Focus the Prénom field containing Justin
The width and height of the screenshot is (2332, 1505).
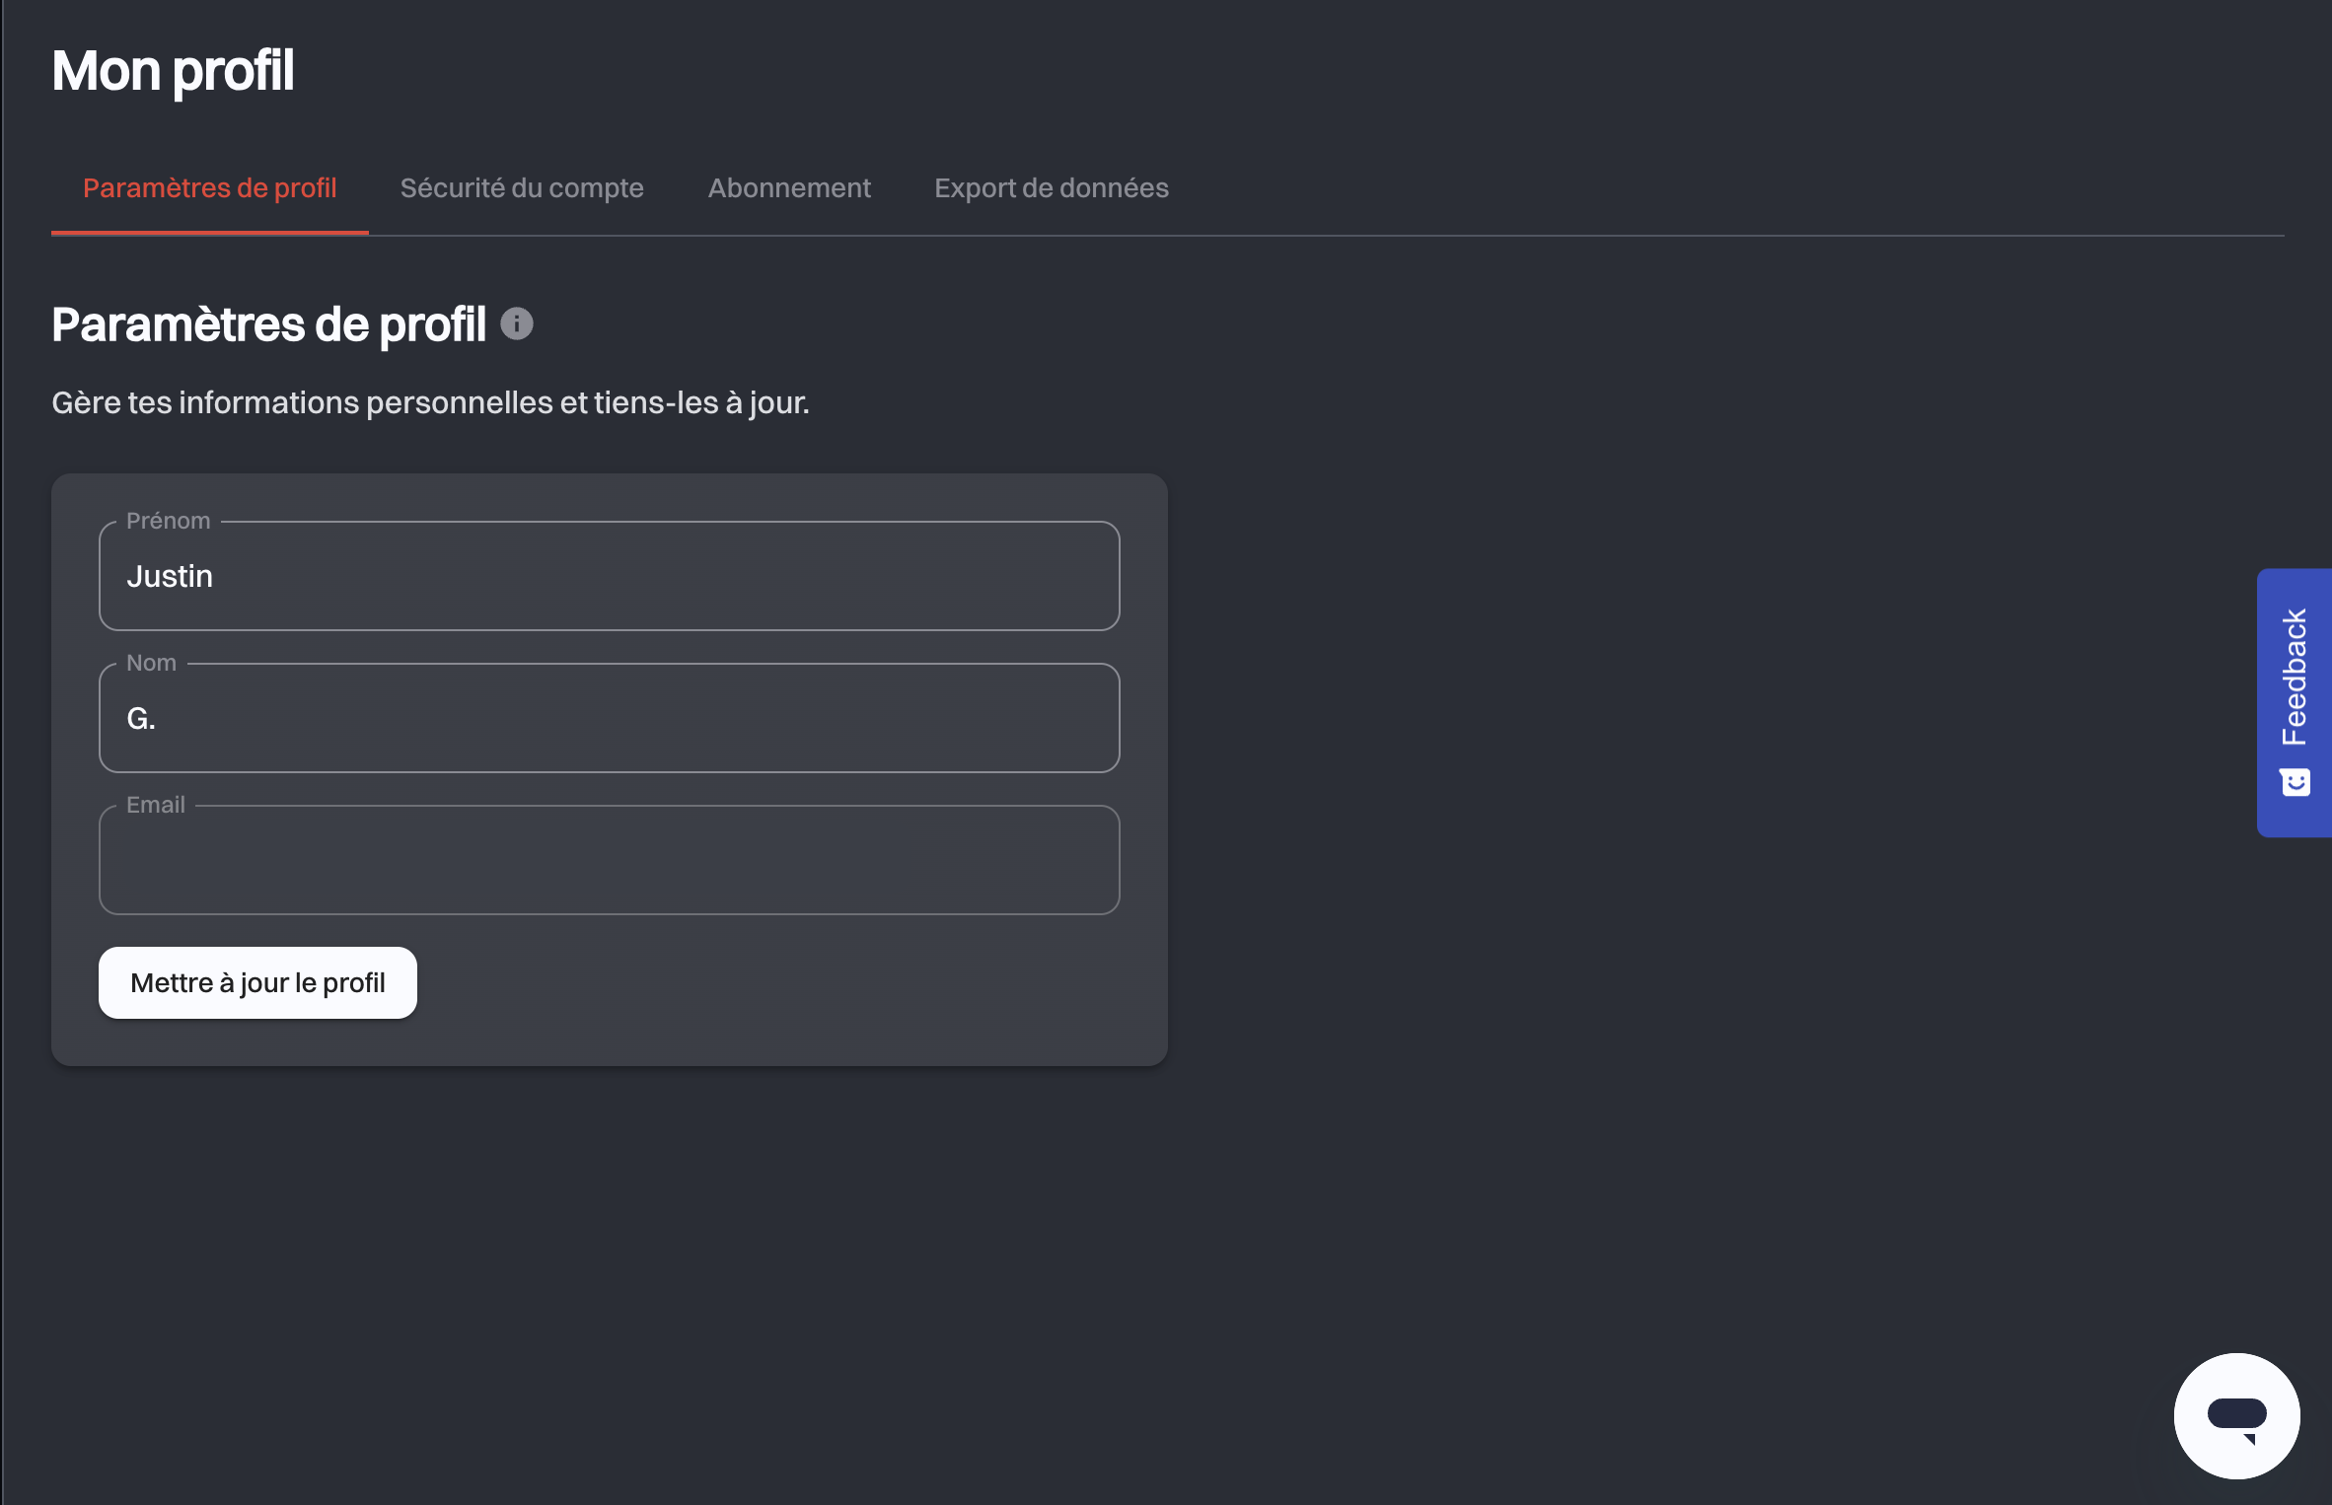610,576
